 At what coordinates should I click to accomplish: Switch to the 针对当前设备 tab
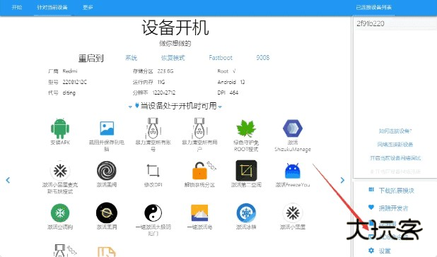tap(52, 7)
